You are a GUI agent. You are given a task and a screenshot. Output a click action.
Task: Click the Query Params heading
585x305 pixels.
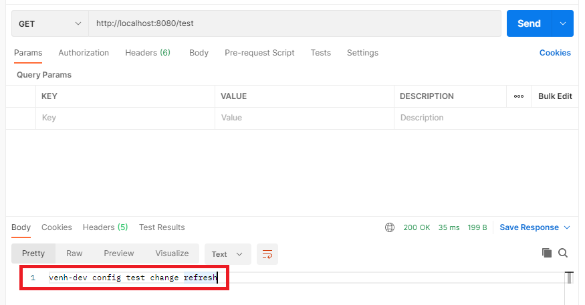(x=44, y=75)
